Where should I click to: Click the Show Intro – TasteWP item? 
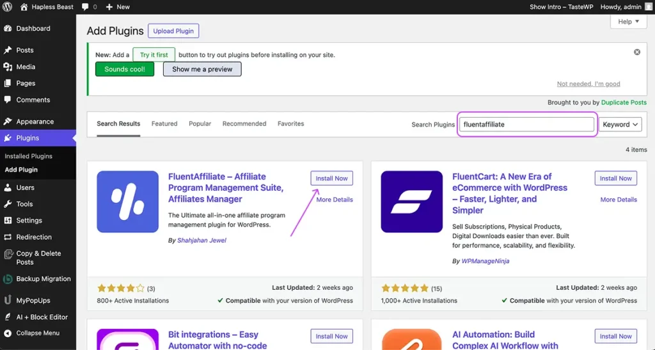(x=562, y=7)
